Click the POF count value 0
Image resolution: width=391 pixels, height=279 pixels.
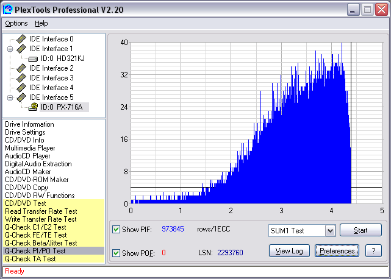[x=163, y=253]
